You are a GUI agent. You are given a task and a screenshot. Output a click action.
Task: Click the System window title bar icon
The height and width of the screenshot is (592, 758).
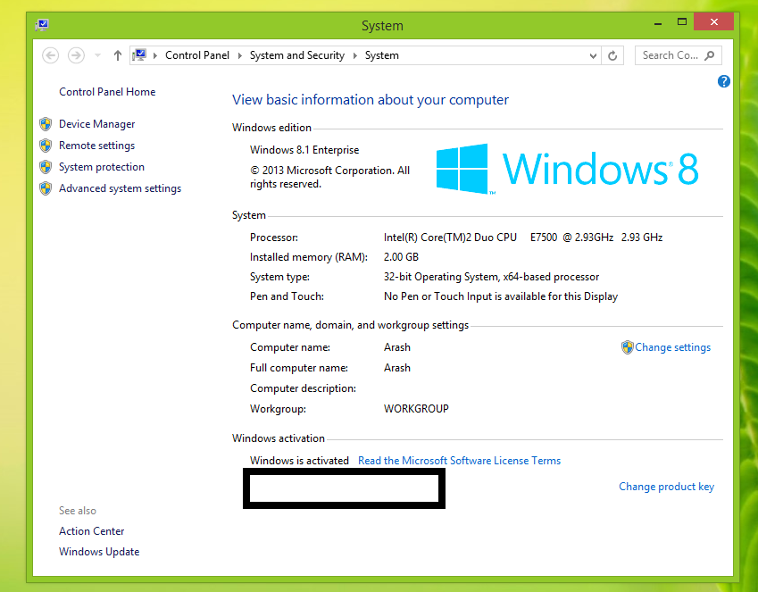click(x=42, y=25)
